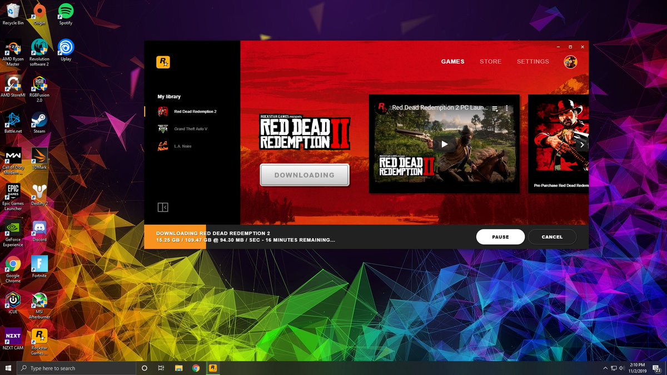Open Revolution software 2 desktop icon
Screen dimensions: 667x375
tap(39, 53)
